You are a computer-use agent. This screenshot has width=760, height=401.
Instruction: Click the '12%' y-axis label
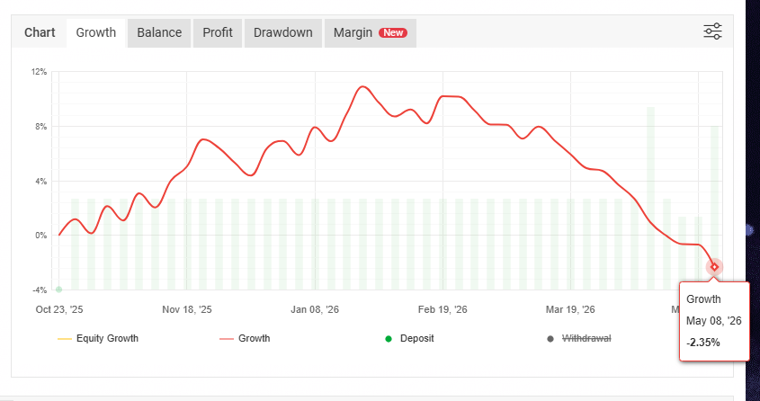(40, 72)
